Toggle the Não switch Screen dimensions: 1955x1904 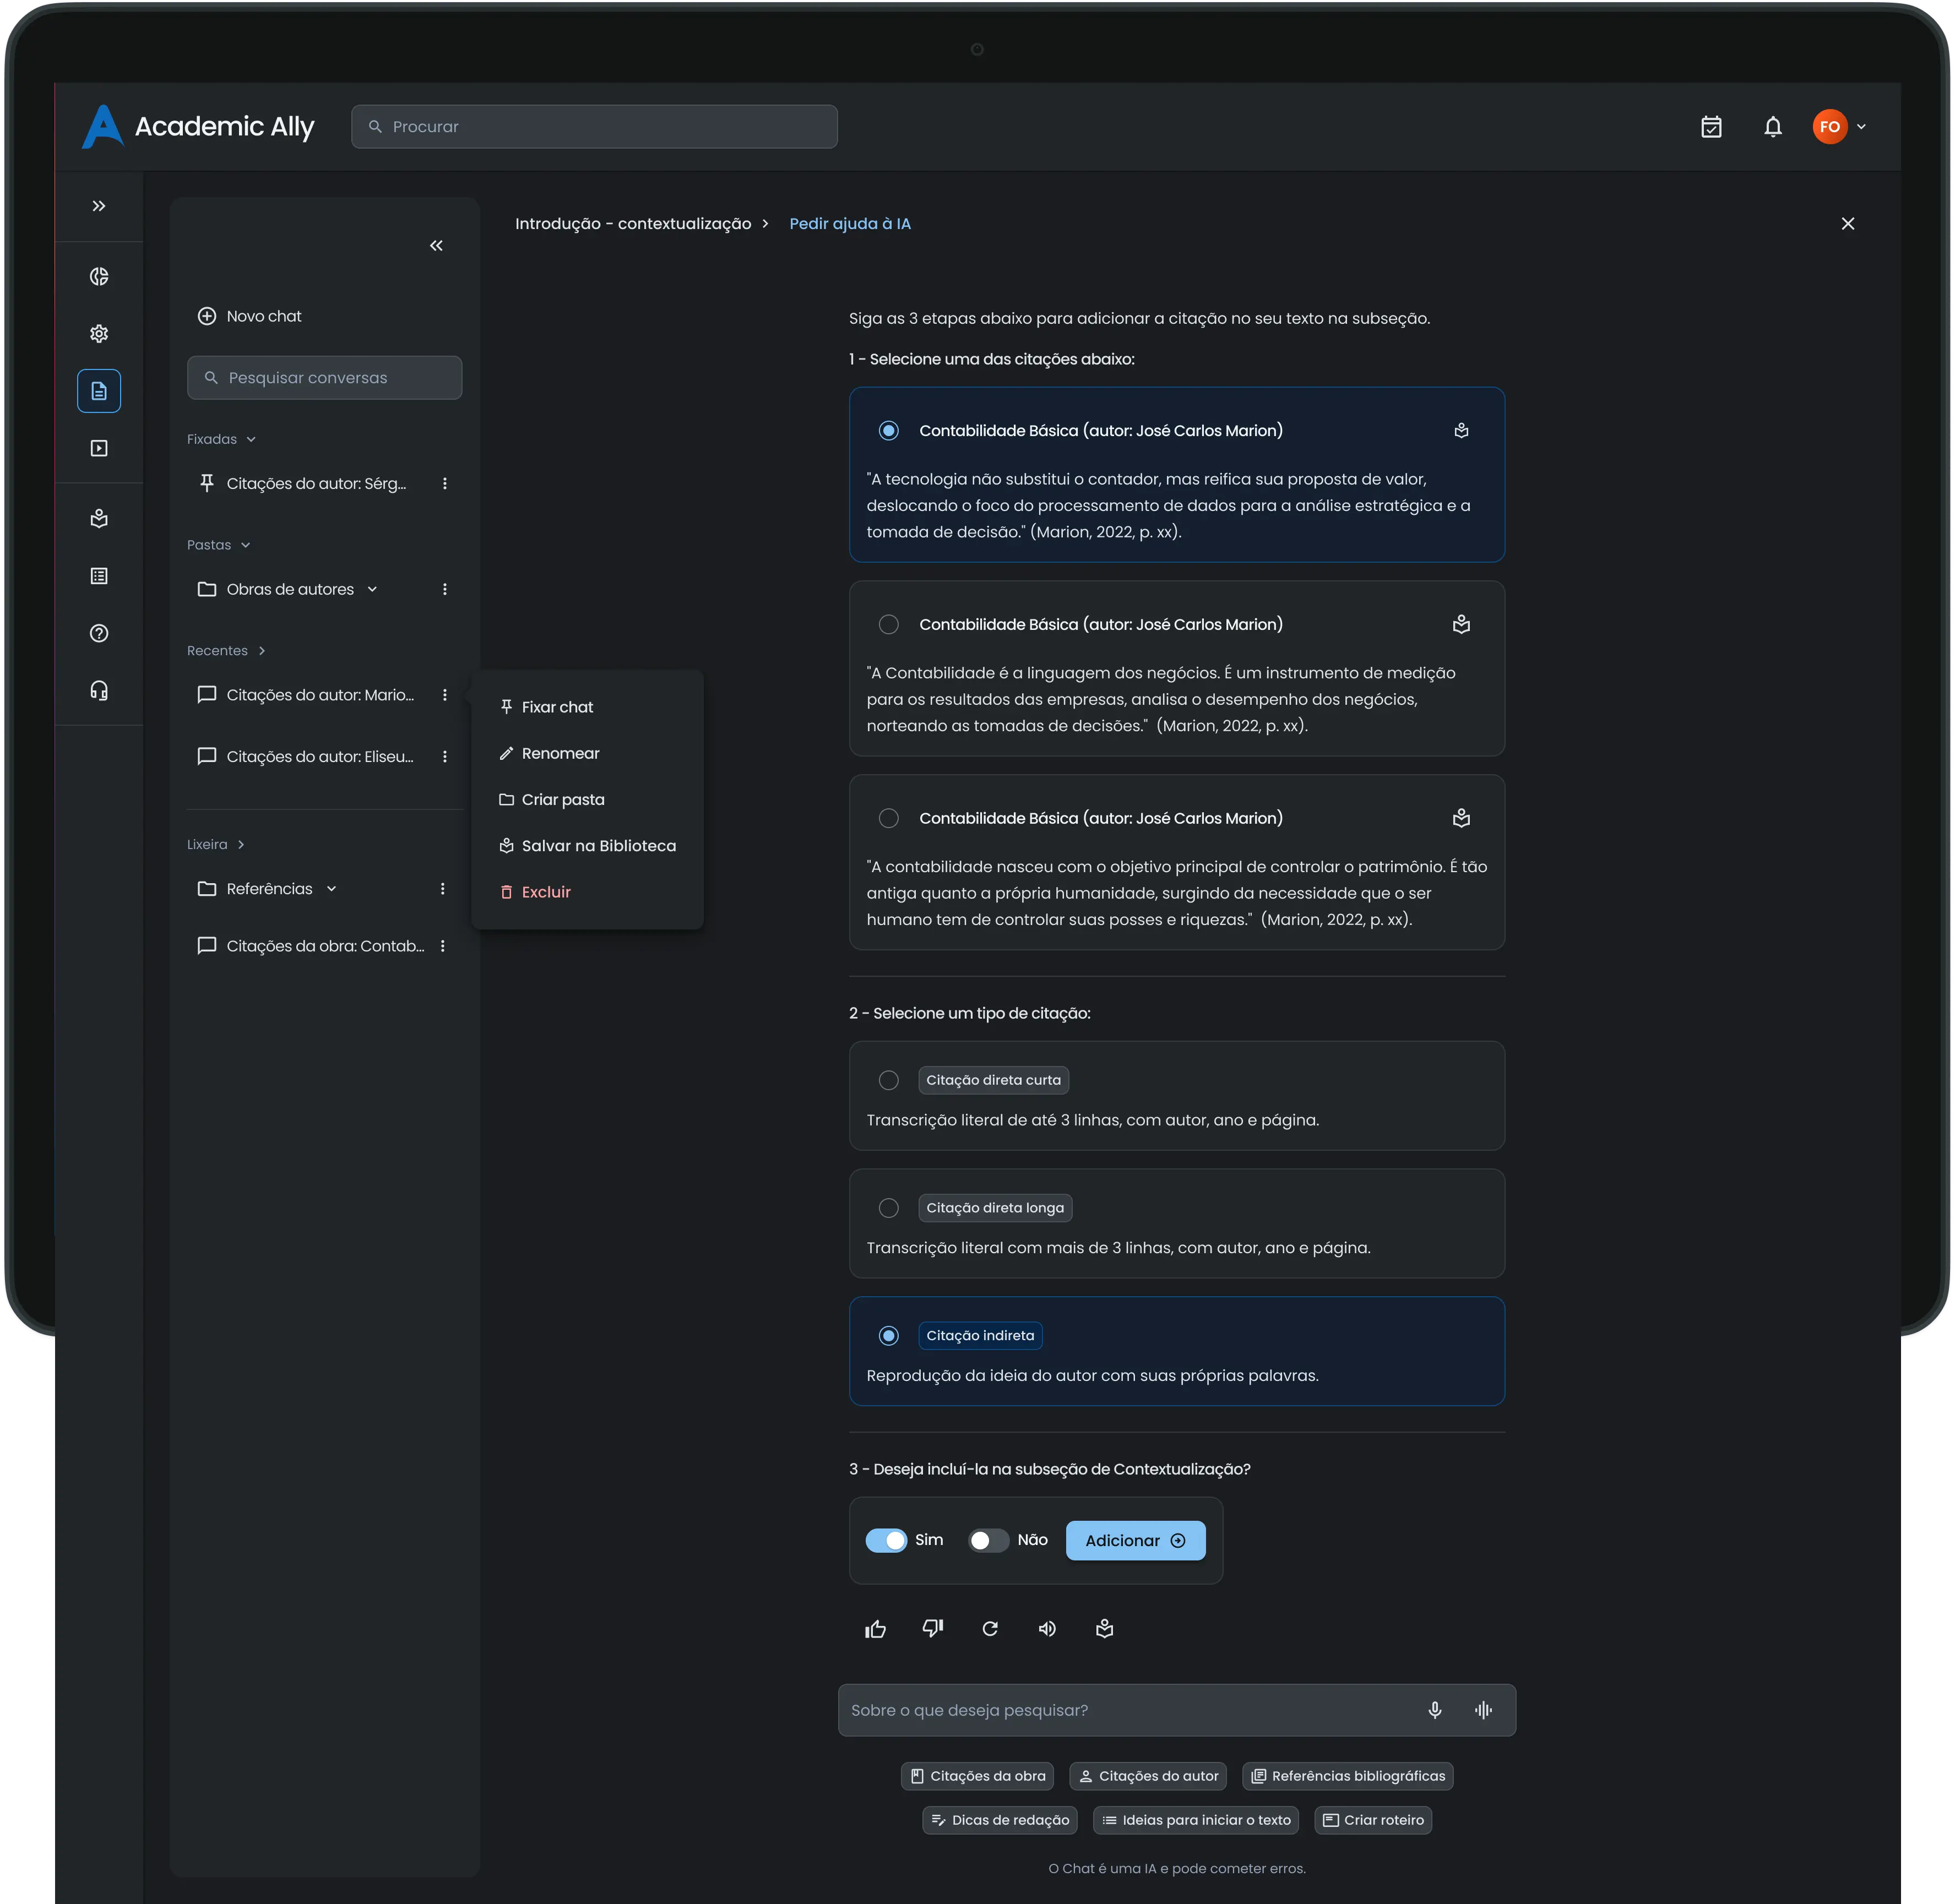pyautogui.click(x=988, y=1541)
